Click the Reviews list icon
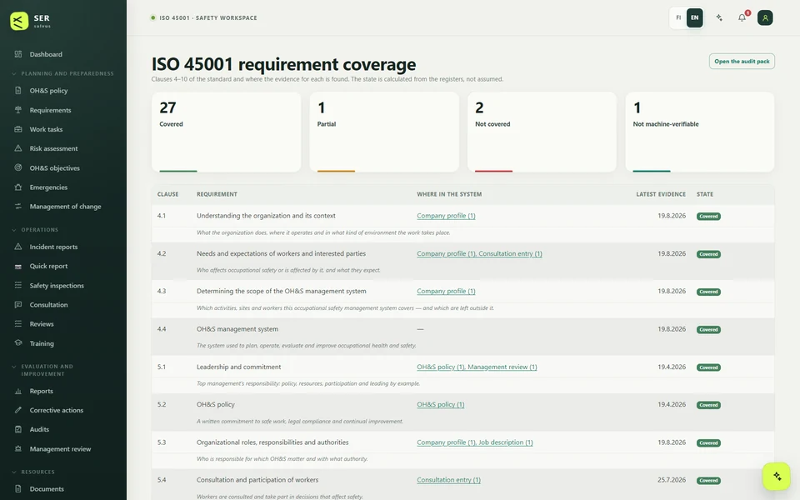This screenshot has height=500, width=800. point(18,324)
